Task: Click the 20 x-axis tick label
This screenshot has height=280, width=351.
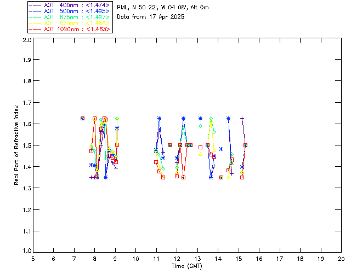Action: click(x=341, y=259)
